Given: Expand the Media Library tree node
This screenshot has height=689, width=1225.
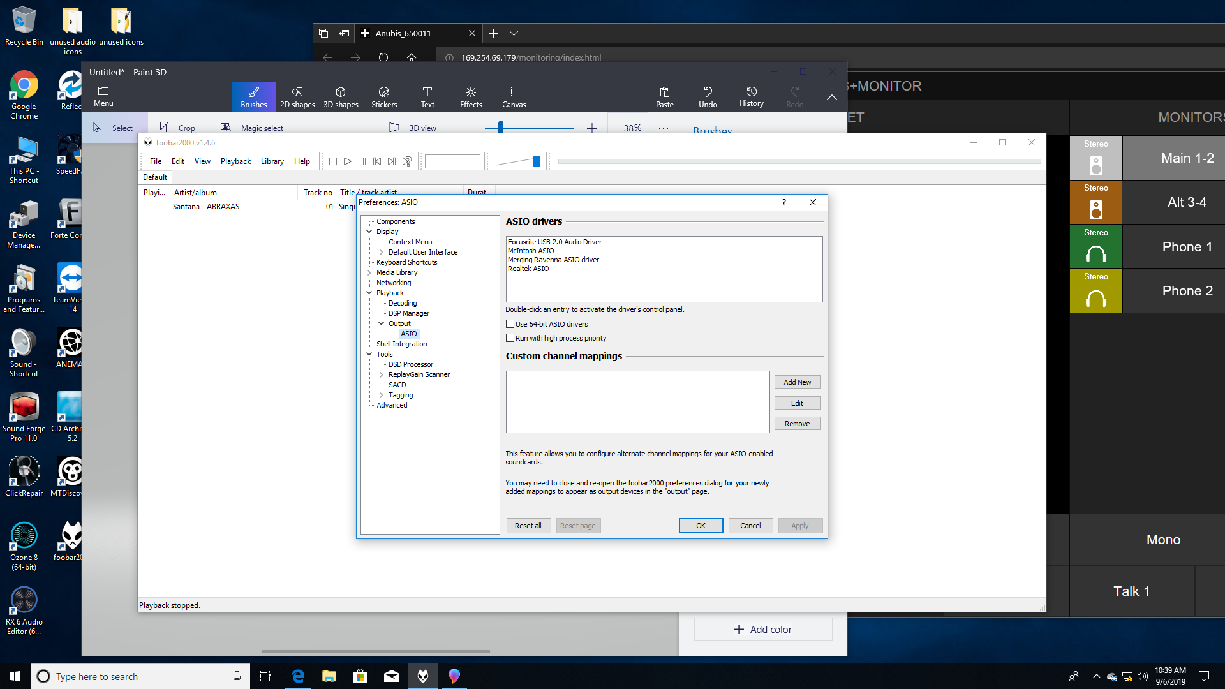Looking at the screenshot, I should (x=369, y=272).
